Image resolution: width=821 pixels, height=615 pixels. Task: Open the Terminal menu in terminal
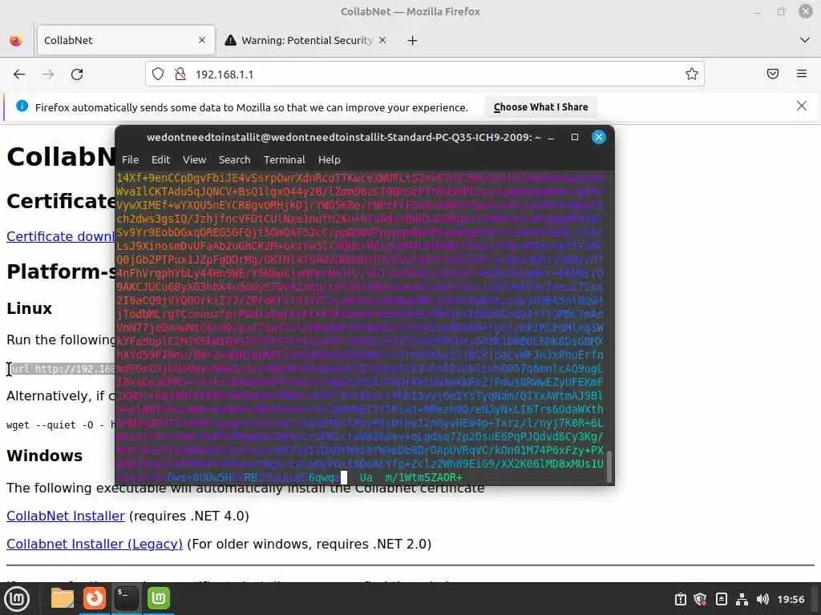pos(285,160)
